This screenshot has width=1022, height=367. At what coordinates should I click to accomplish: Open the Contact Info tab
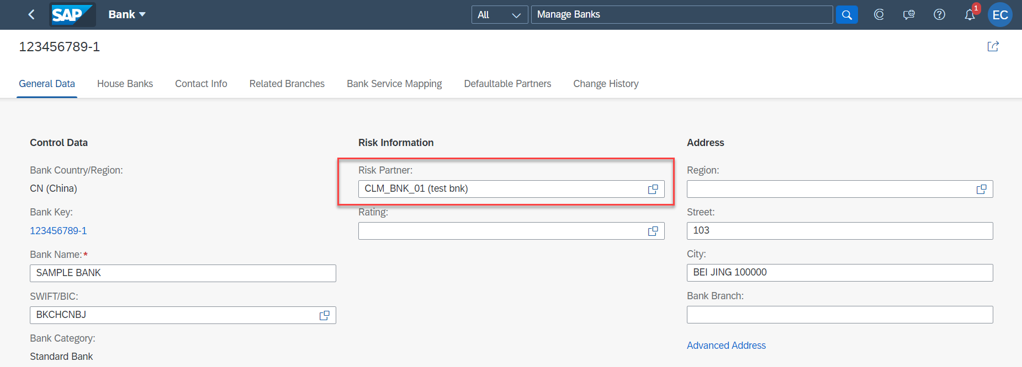pos(201,84)
